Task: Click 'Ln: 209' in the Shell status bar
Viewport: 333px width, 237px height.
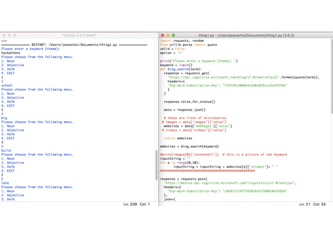Action: (x=130, y=204)
